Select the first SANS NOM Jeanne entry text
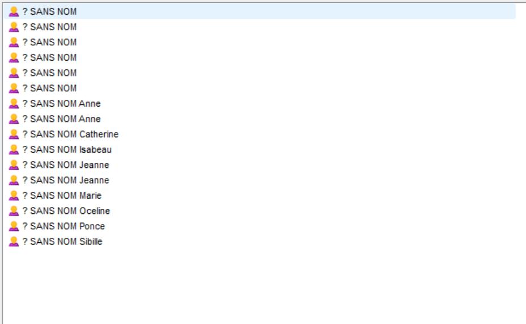The image size is (526, 324). 66,165
